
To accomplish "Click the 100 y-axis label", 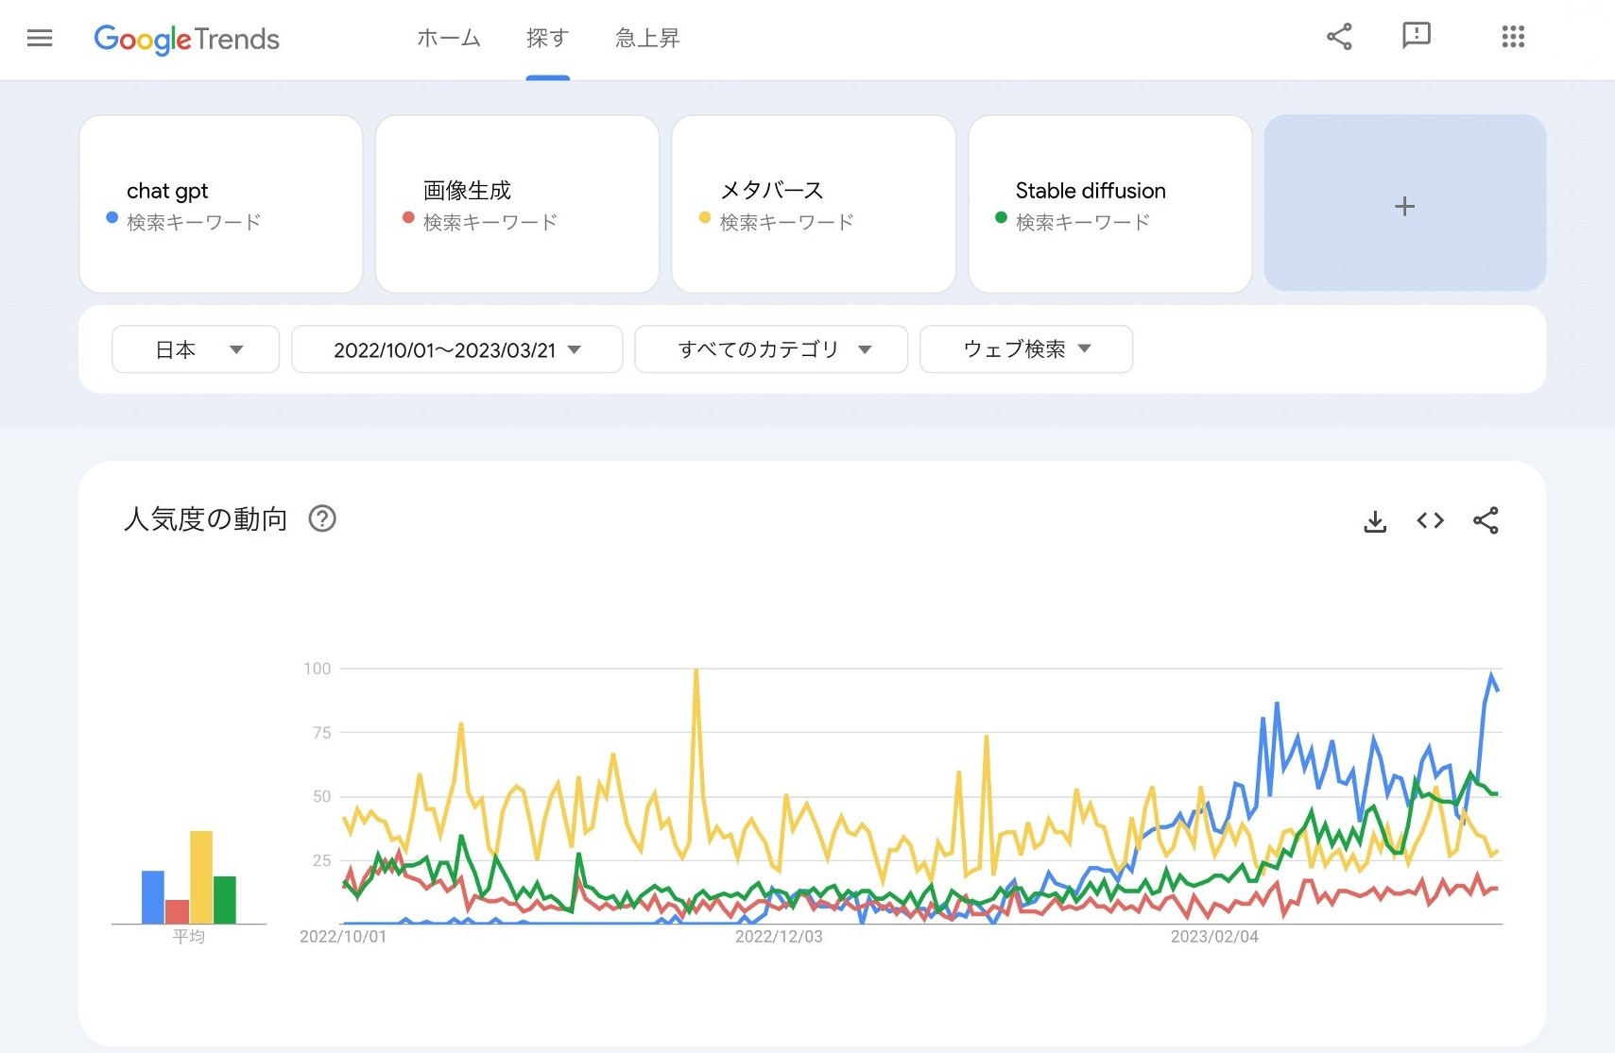I will (x=318, y=669).
